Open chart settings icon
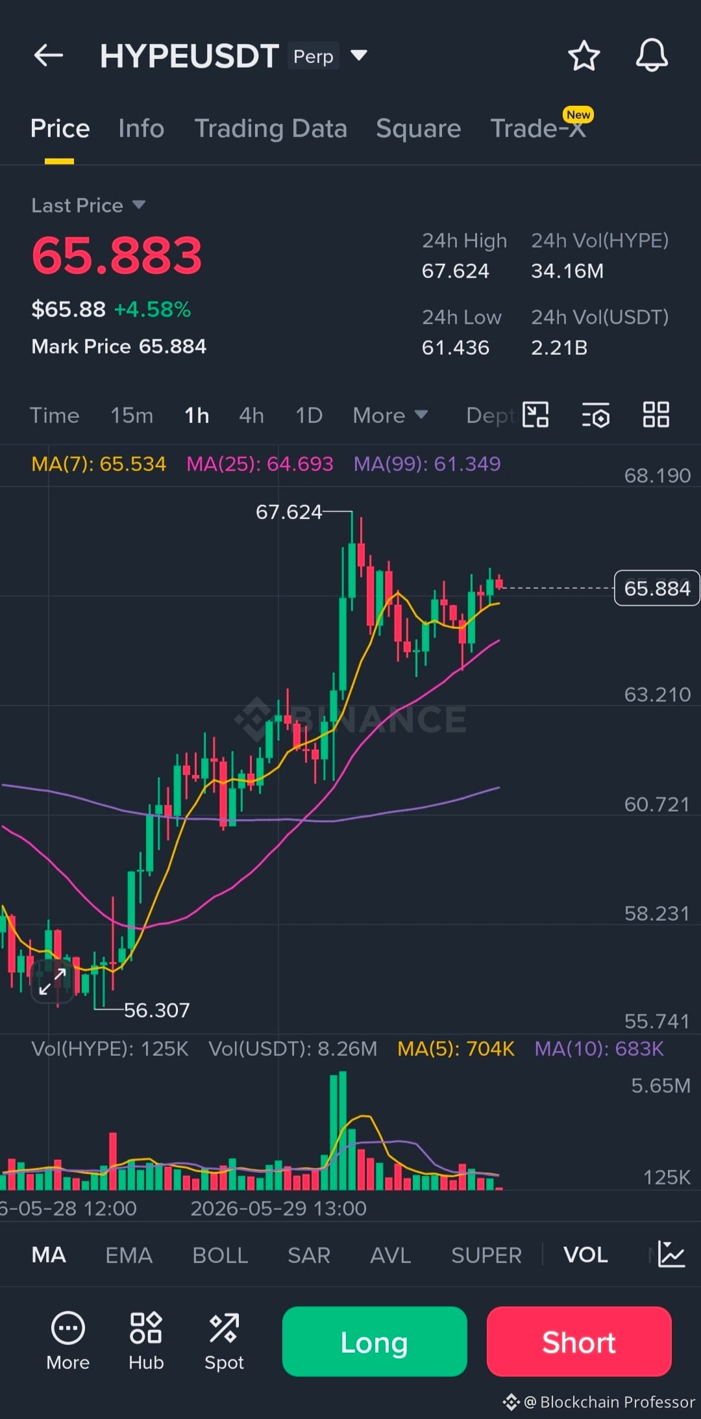Viewport: 701px width, 1419px height. coord(596,415)
